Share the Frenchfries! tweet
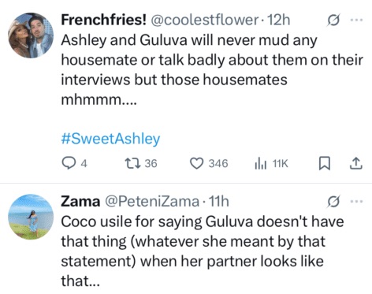The image size is (372, 294). pyautogui.click(x=356, y=163)
